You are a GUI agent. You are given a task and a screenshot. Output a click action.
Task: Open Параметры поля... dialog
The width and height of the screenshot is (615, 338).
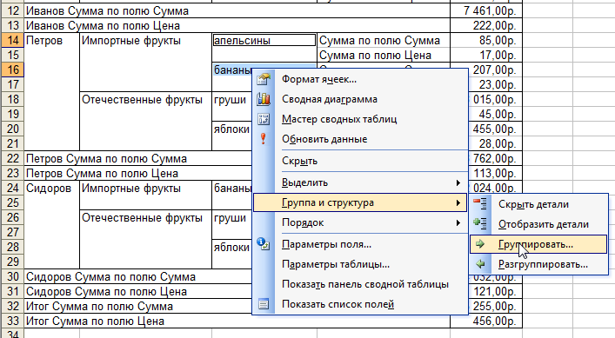coord(360,244)
